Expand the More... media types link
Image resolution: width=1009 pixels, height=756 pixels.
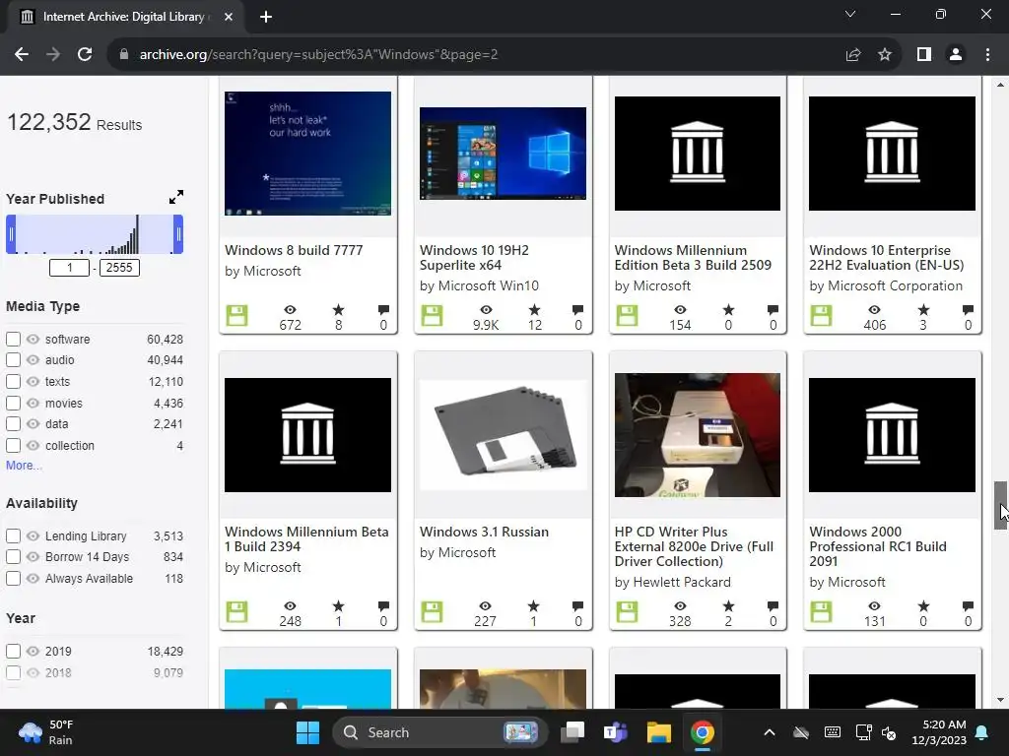tap(24, 465)
